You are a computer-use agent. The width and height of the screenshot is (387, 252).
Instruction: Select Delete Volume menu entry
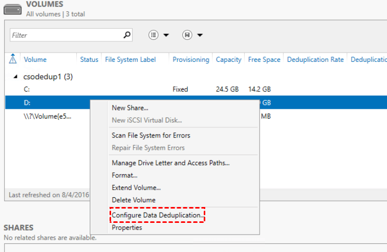pyautogui.click(x=134, y=200)
